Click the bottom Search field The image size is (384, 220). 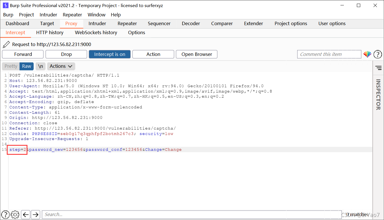pos(192,214)
